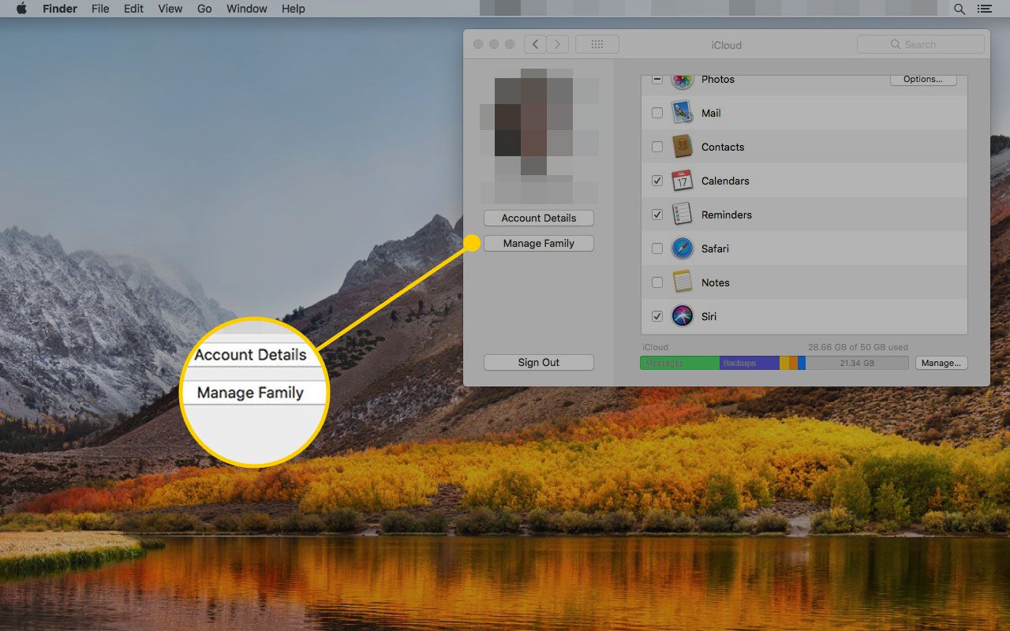Viewport: 1010px width, 631px height.
Task: Click the Siri icon
Action: point(682,316)
